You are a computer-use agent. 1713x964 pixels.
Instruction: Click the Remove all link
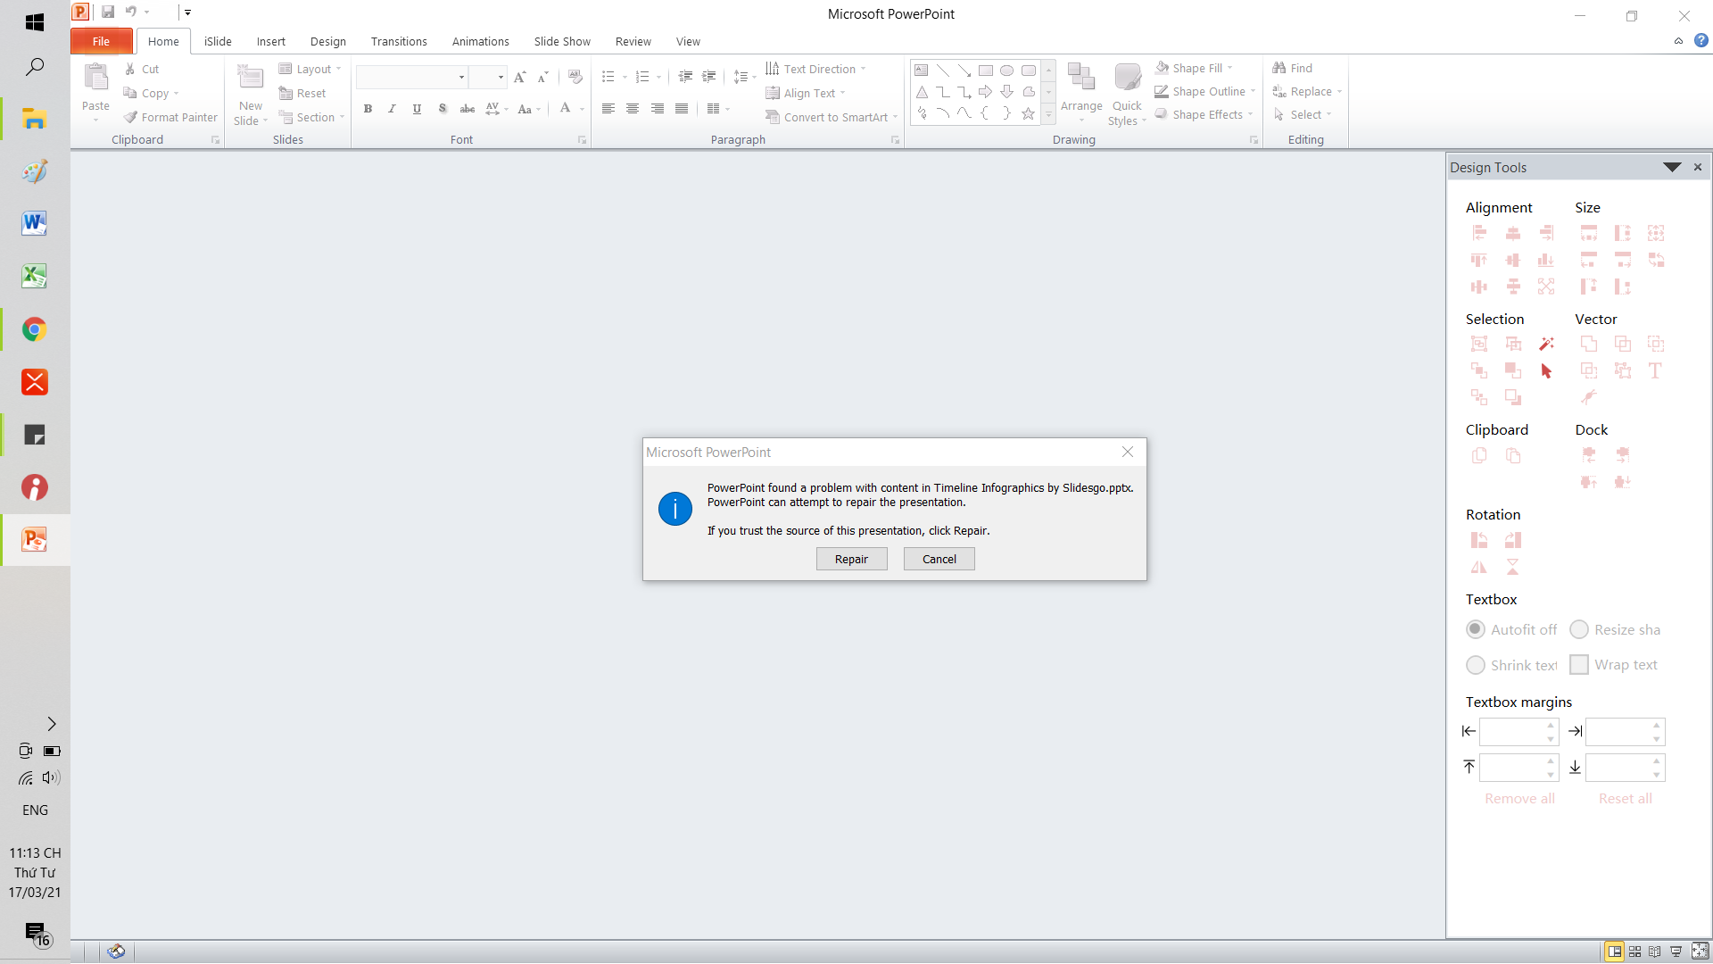pyautogui.click(x=1519, y=799)
